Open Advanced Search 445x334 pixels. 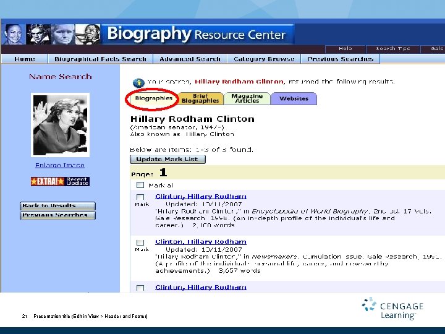[x=190, y=59]
